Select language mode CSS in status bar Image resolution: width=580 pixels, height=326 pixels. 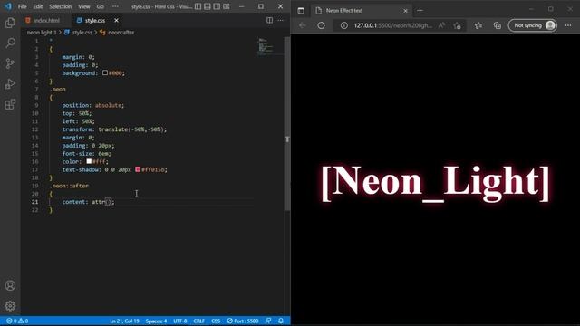click(216, 321)
